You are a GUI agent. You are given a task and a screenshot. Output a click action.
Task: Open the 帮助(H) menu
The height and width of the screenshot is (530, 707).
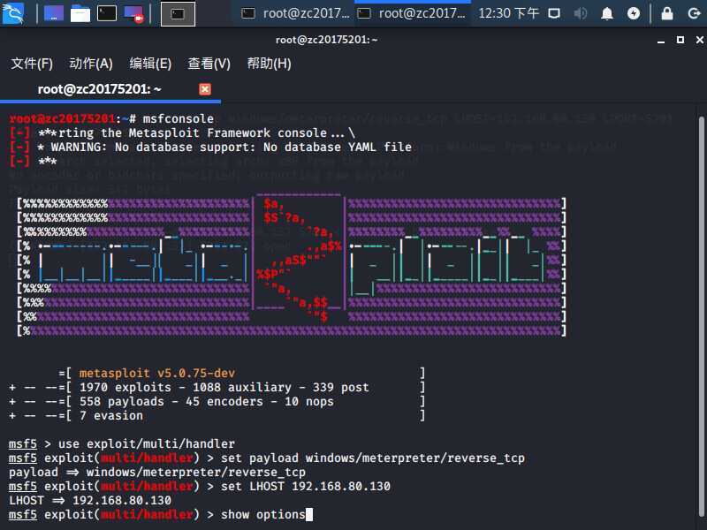point(269,64)
